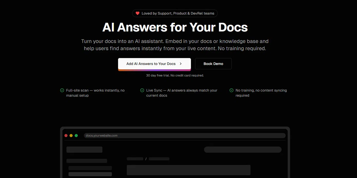Click the Full-site scan feature text
Screen dimensions: 357x178
(x=95, y=93)
